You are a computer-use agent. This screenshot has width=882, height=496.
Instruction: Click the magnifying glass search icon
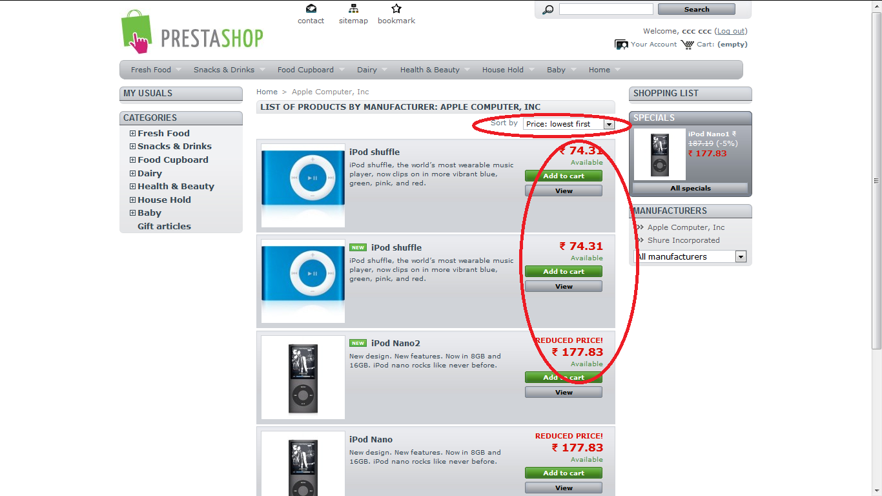tap(548, 9)
